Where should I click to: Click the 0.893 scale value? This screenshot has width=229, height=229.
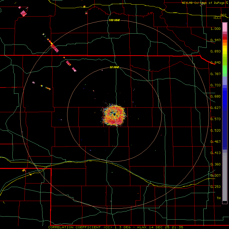click(216, 51)
